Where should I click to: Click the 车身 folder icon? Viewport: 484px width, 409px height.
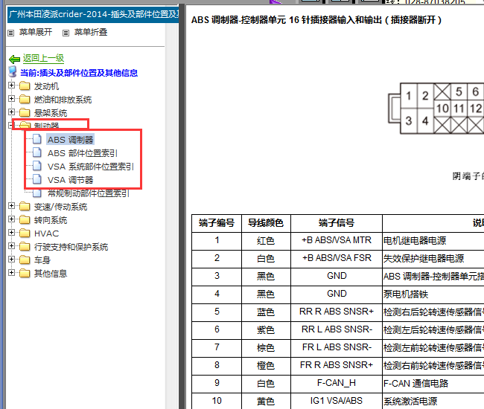25,260
